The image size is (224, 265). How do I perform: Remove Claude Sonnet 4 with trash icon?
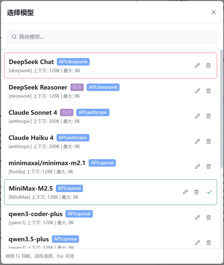pos(209,116)
